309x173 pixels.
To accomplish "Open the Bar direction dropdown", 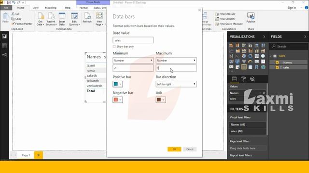I will 176,84.
